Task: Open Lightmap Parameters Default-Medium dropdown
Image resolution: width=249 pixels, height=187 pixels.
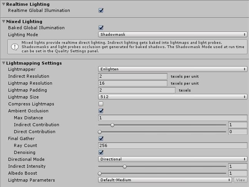Action: coord(165,180)
